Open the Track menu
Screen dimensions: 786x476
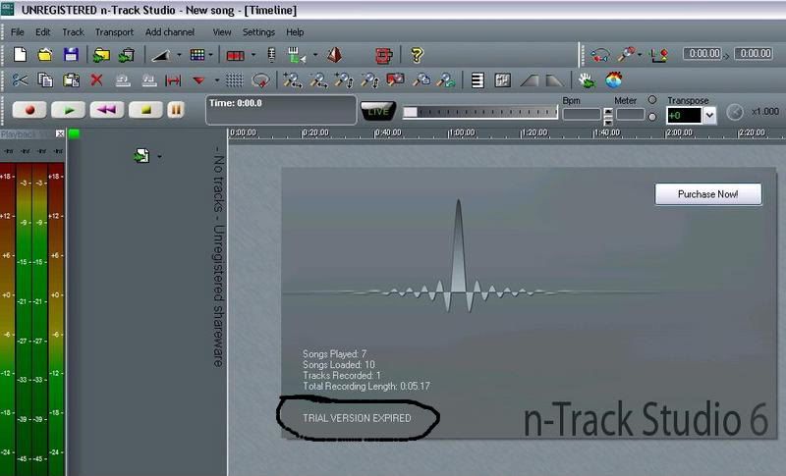click(x=73, y=32)
